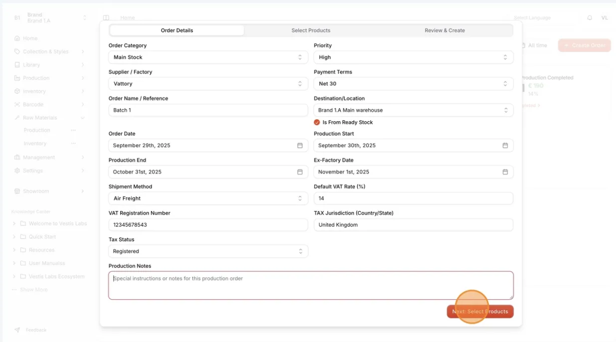Open calendar icon for Production Start
Image resolution: width=616 pixels, height=342 pixels.
click(x=505, y=146)
